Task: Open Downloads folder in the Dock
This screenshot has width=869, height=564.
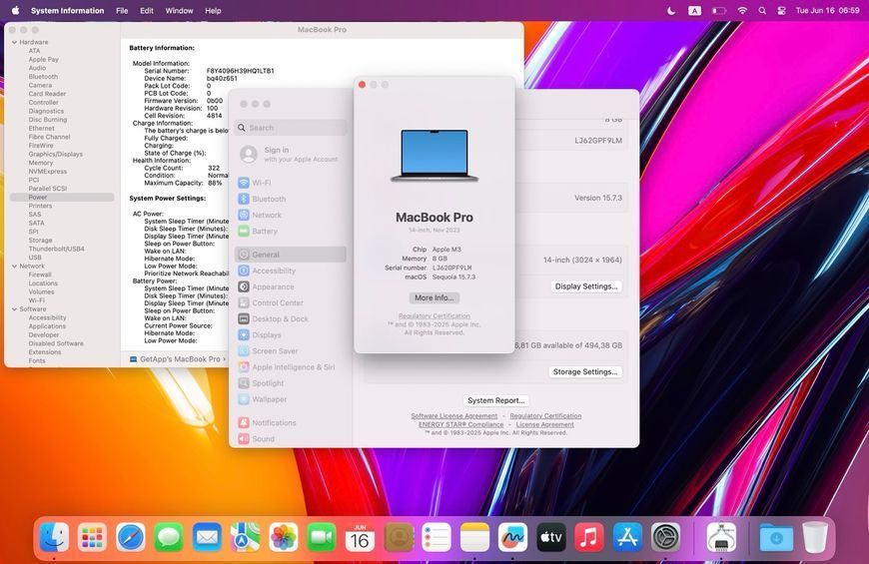Action: (776, 537)
